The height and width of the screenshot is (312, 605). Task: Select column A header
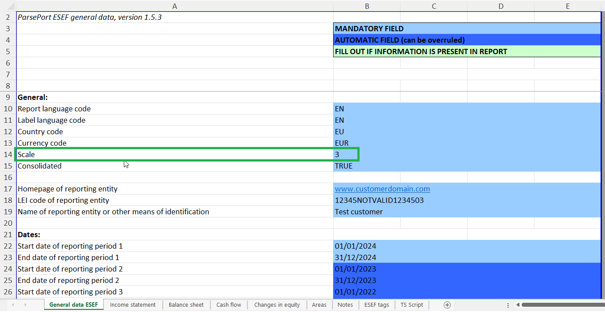click(x=174, y=6)
